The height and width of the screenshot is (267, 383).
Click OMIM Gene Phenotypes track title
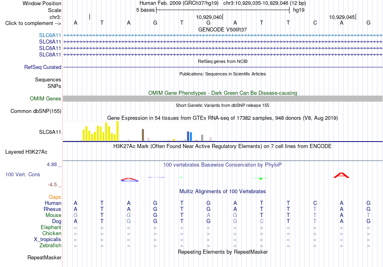tap(223, 93)
